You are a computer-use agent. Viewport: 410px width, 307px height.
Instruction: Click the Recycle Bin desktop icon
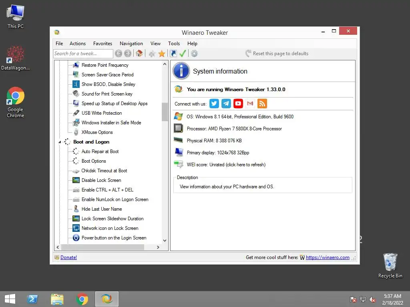coord(390,265)
